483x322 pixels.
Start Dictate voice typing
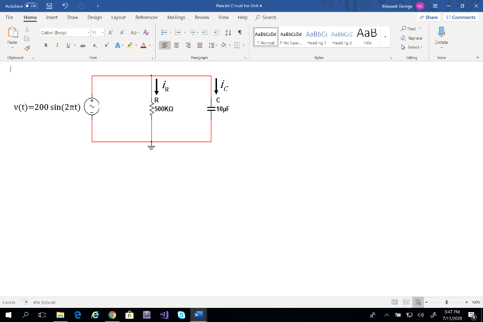coord(441,38)
